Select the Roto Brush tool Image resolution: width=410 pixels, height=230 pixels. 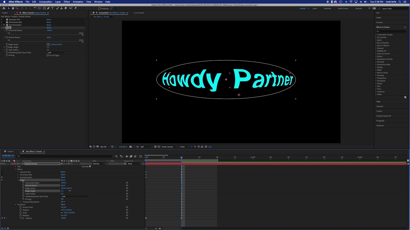[71, 8]
